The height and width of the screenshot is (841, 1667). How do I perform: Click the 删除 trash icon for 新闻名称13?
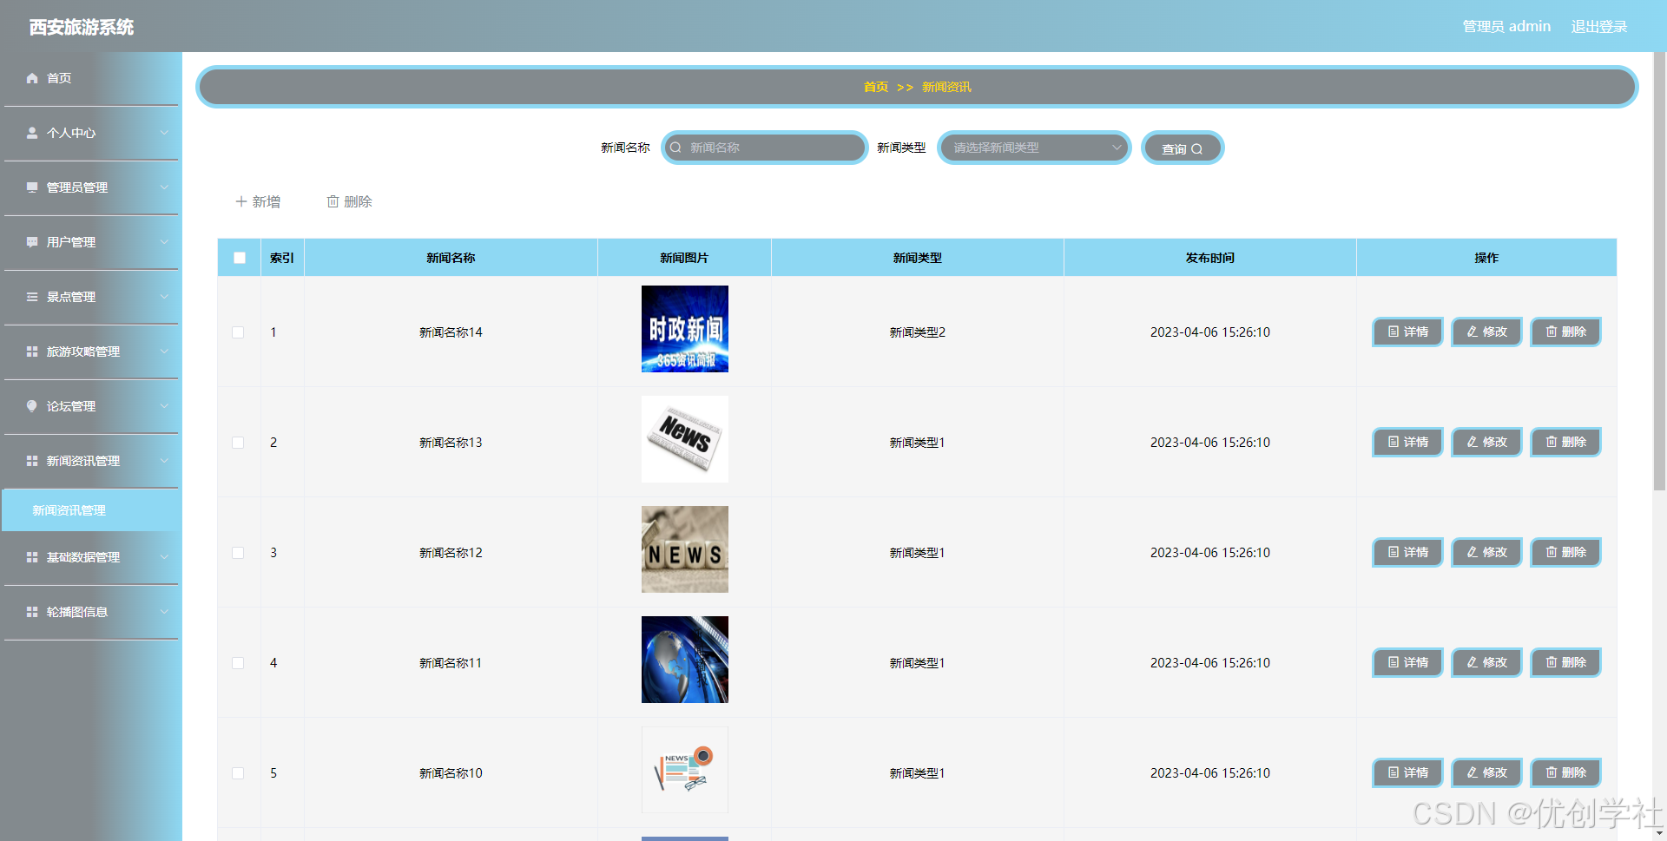pos(1552,442)
